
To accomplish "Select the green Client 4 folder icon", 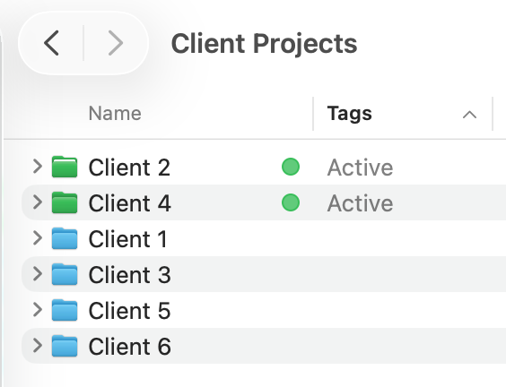I will (65, 202).
